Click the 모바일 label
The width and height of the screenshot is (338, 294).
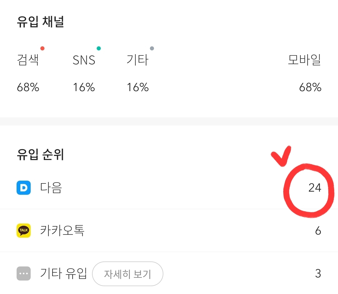click(x=305, y=60)
